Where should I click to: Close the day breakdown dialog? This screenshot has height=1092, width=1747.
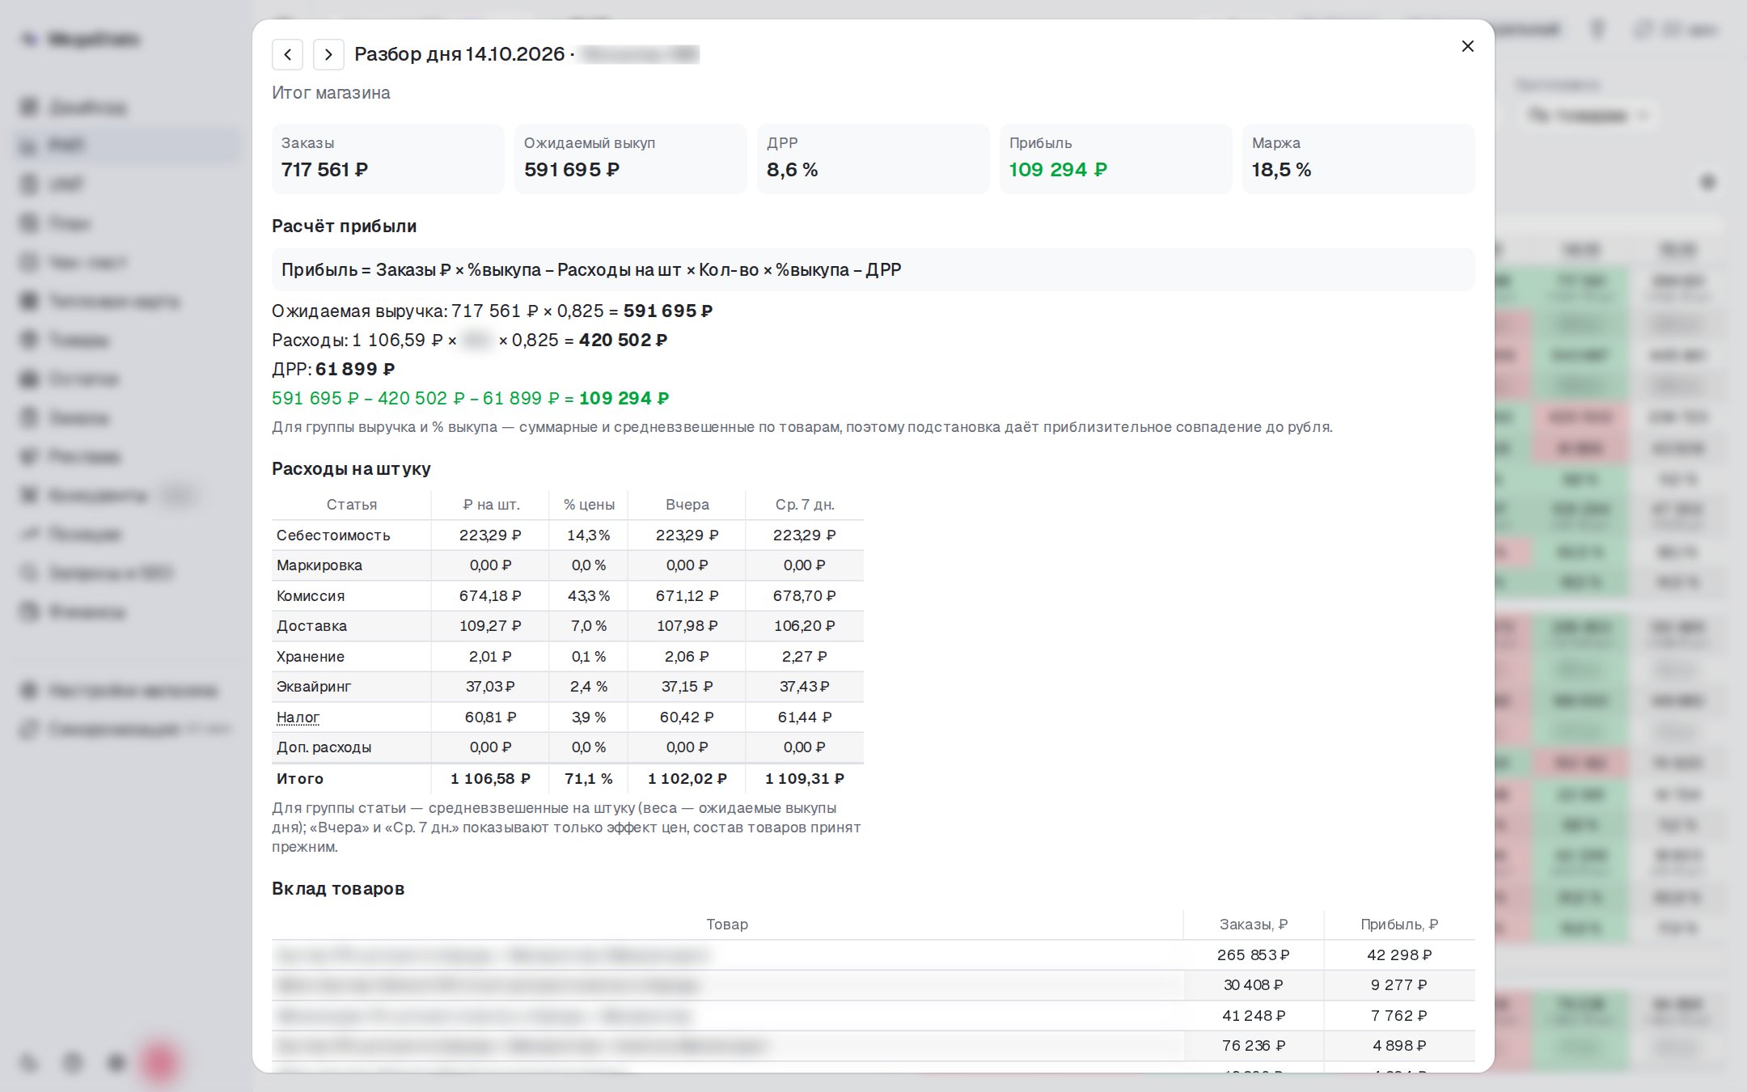pyautogui.click(x=1467, y=46)
